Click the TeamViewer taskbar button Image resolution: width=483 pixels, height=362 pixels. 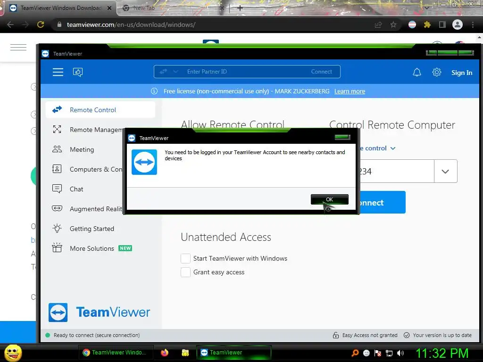[x=234, y=353]
